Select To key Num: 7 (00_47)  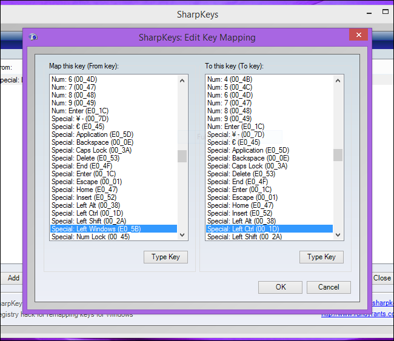click(269, 103)
